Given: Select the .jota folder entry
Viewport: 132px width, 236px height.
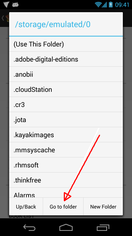Looking at the screenshot, I should (x=66, y=119).
